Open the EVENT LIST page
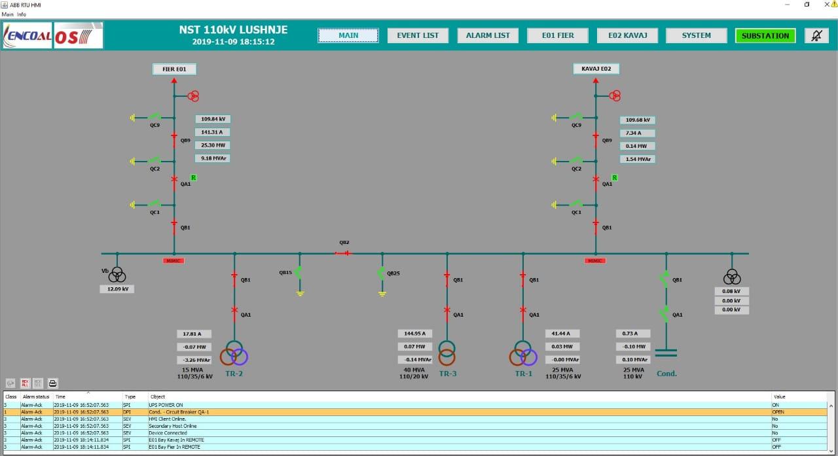This screenshot has height=456, width=838. (418, 35)
